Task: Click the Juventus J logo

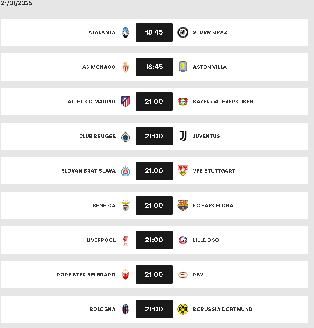Action: (183, 136)
